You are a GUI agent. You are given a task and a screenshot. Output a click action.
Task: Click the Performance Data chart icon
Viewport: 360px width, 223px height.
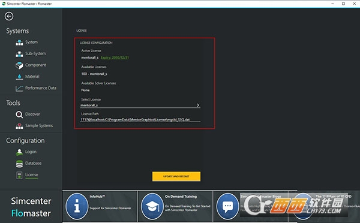[19, 88]
